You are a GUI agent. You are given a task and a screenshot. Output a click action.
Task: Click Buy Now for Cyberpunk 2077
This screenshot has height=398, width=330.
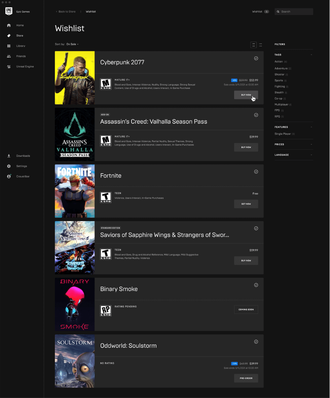[246, 95]
